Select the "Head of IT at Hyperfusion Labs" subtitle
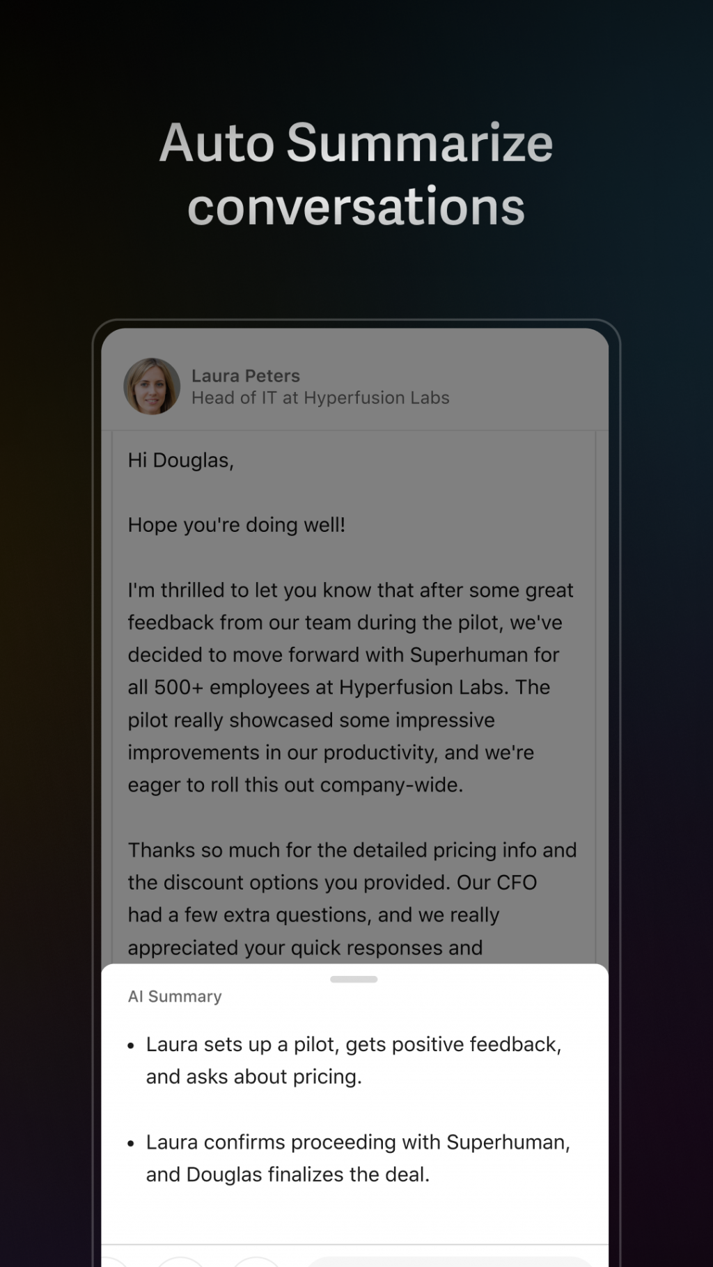Screen dimensions: 713x1267 (x=320, y=398)
